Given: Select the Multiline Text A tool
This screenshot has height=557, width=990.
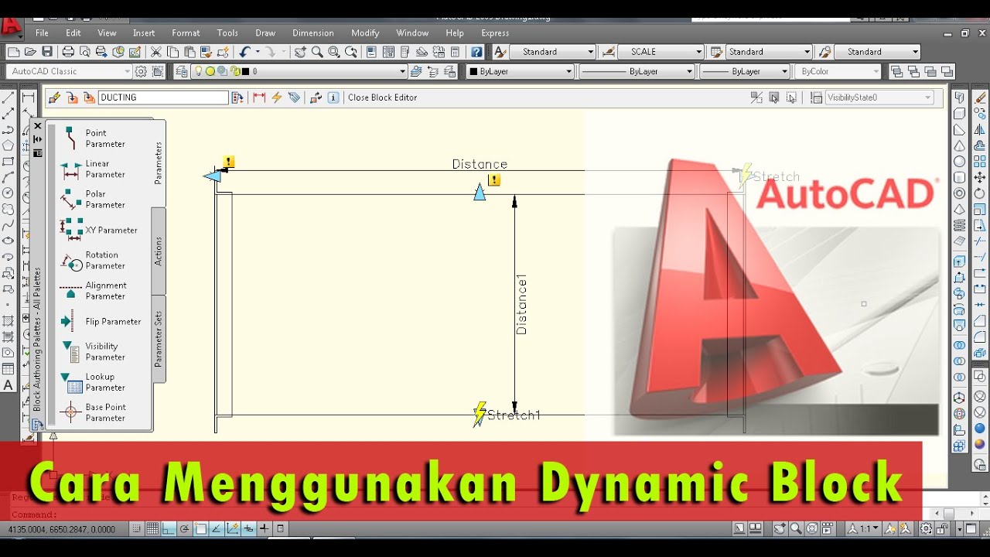Looking at the screenshot, I should (9, 385).
